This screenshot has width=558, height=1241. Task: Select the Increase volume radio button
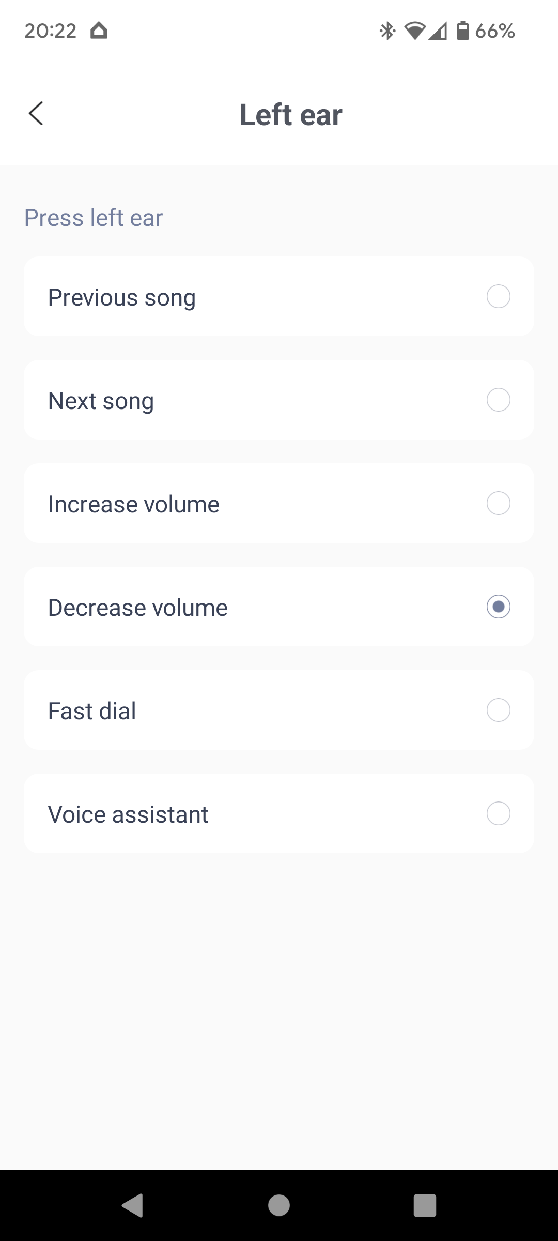click(498, 504)
